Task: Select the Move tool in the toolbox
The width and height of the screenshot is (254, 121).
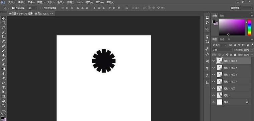Action: click(x=3, y=18)
